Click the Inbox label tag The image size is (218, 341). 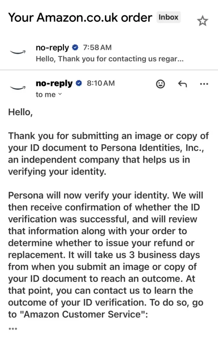[x=168, y=17]
